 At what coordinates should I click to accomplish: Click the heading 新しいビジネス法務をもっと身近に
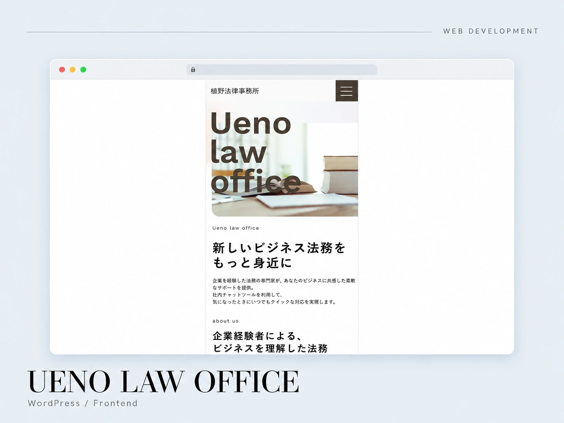pos(279,255)
